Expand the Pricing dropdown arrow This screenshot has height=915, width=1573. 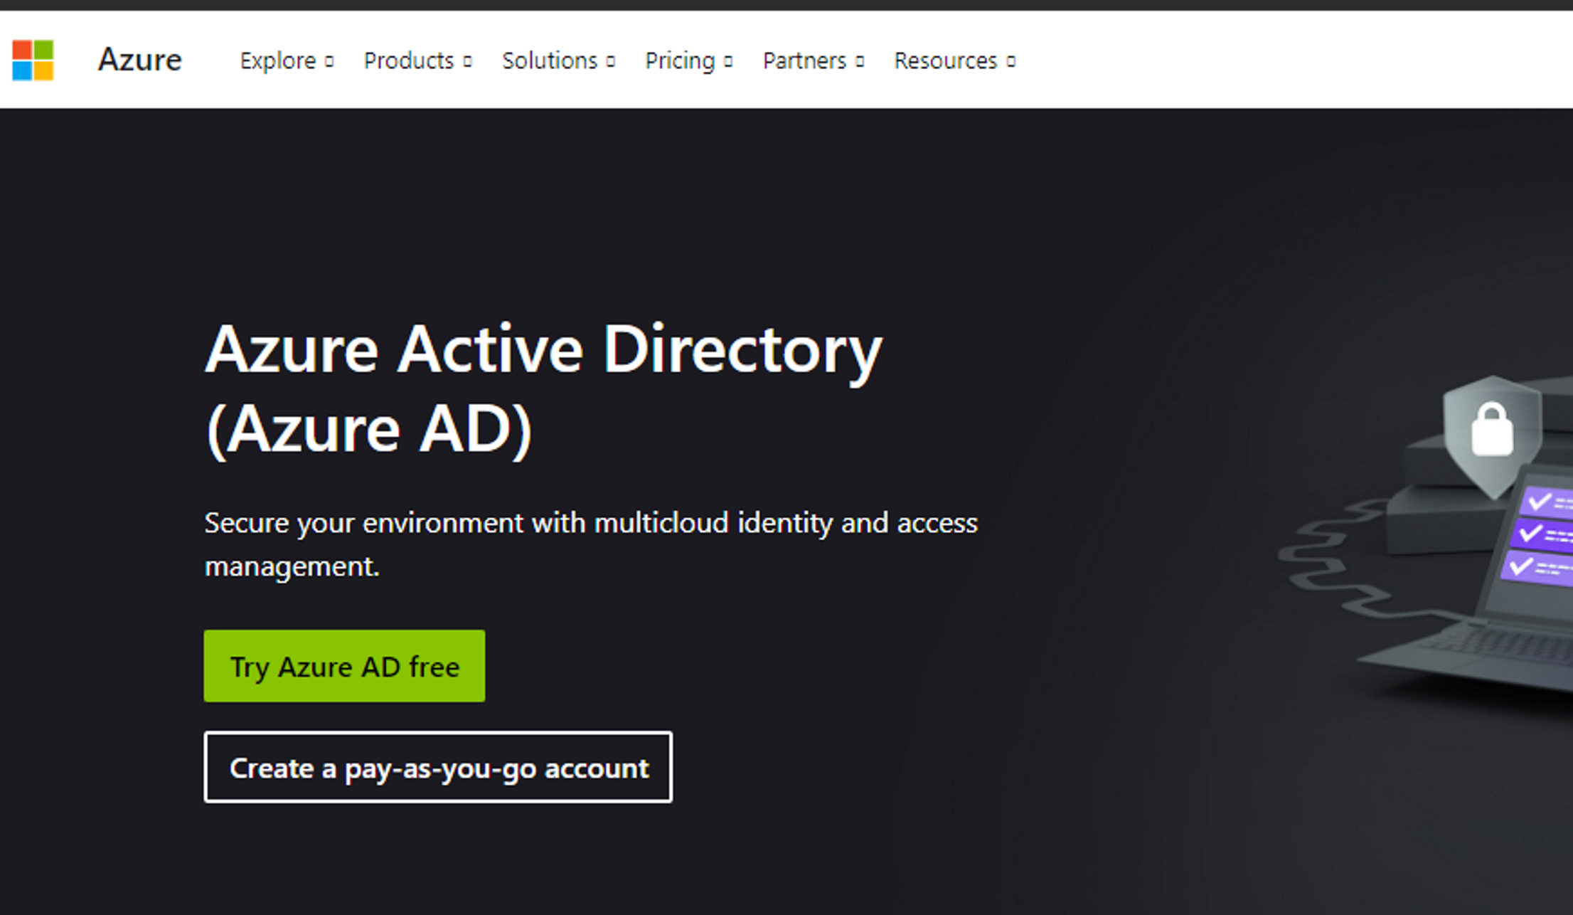coord(727,62)
